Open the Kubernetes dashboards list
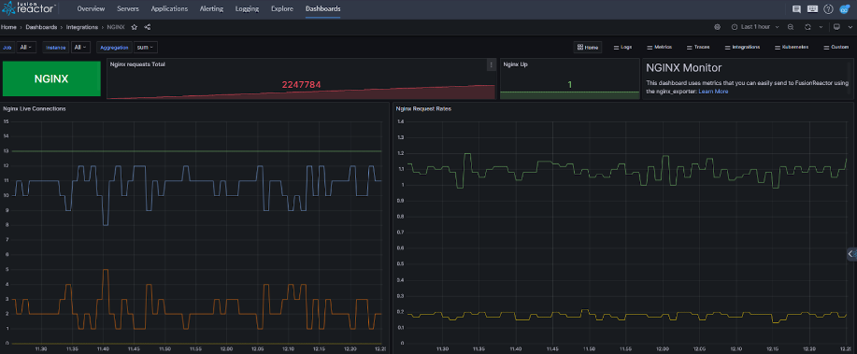 coord(792,48)
